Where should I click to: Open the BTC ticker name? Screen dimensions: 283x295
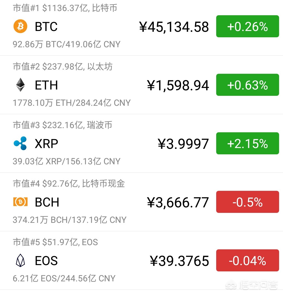coord(46,27)
